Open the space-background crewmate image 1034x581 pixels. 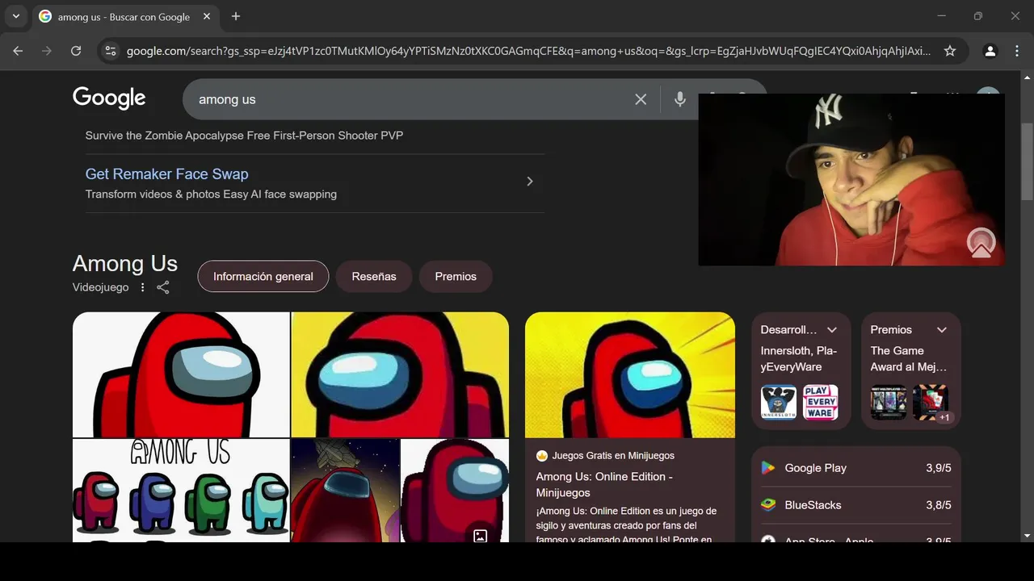coord(345,491)
